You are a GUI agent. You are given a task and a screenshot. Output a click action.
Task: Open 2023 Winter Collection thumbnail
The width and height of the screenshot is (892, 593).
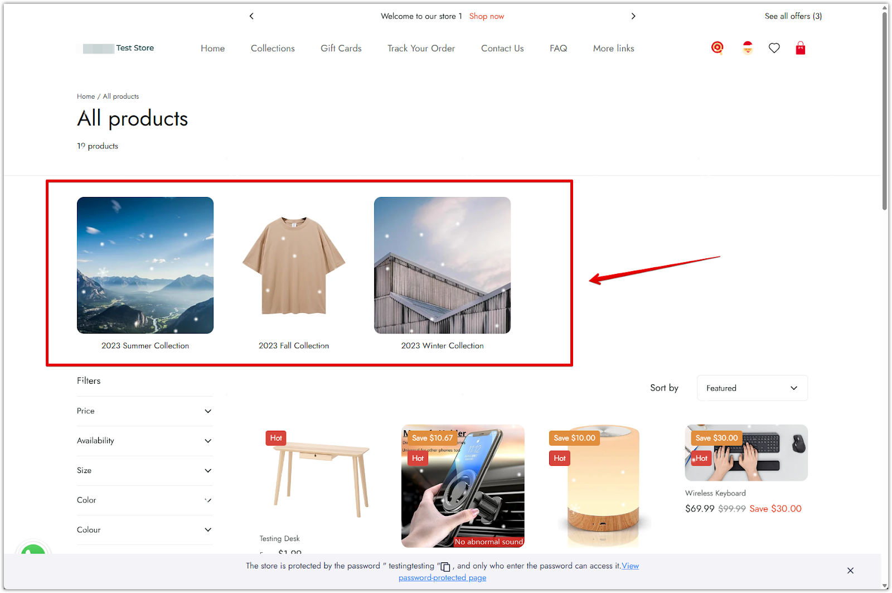click(442, 265)
